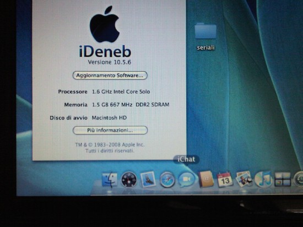
Task: Select the seriali folder icon on desktop
Action: pos(205,31)
